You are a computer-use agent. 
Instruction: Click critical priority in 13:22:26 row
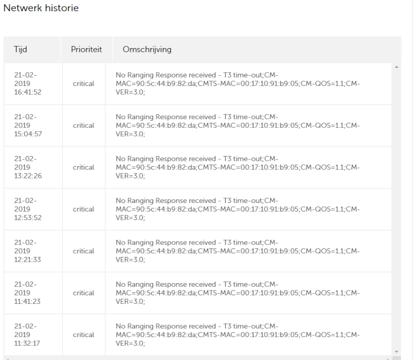point(83,167)
